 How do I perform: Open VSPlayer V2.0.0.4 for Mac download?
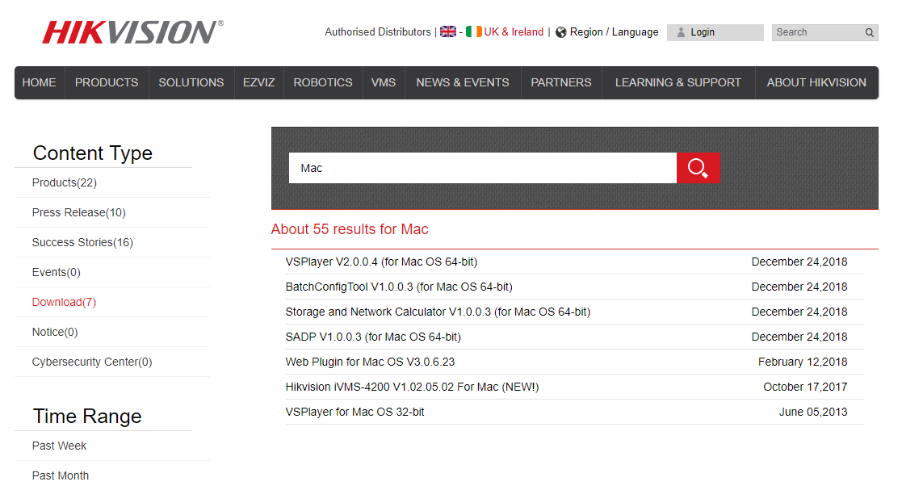pos(381,262)
